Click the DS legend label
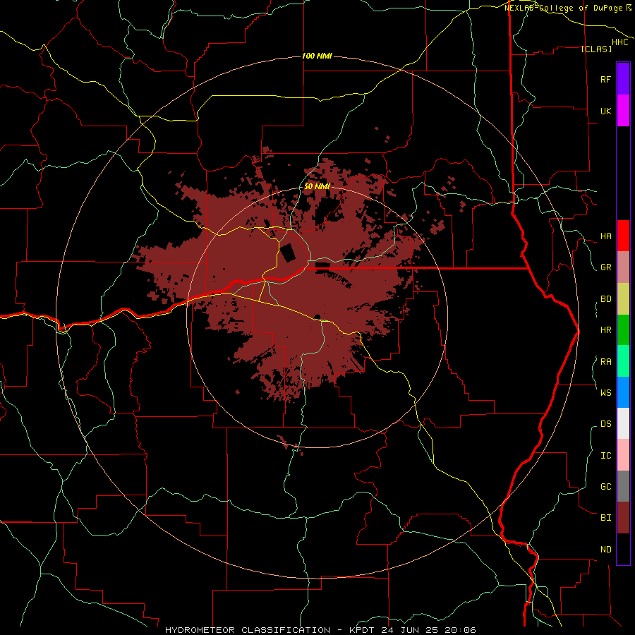This screenshot has height=635, width=635. pos(605,424)
